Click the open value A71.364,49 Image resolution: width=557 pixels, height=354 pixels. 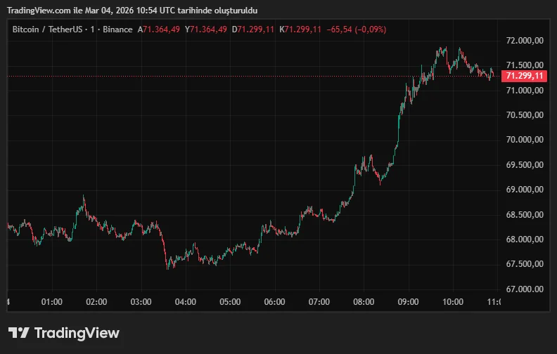(x=158, y=29)
